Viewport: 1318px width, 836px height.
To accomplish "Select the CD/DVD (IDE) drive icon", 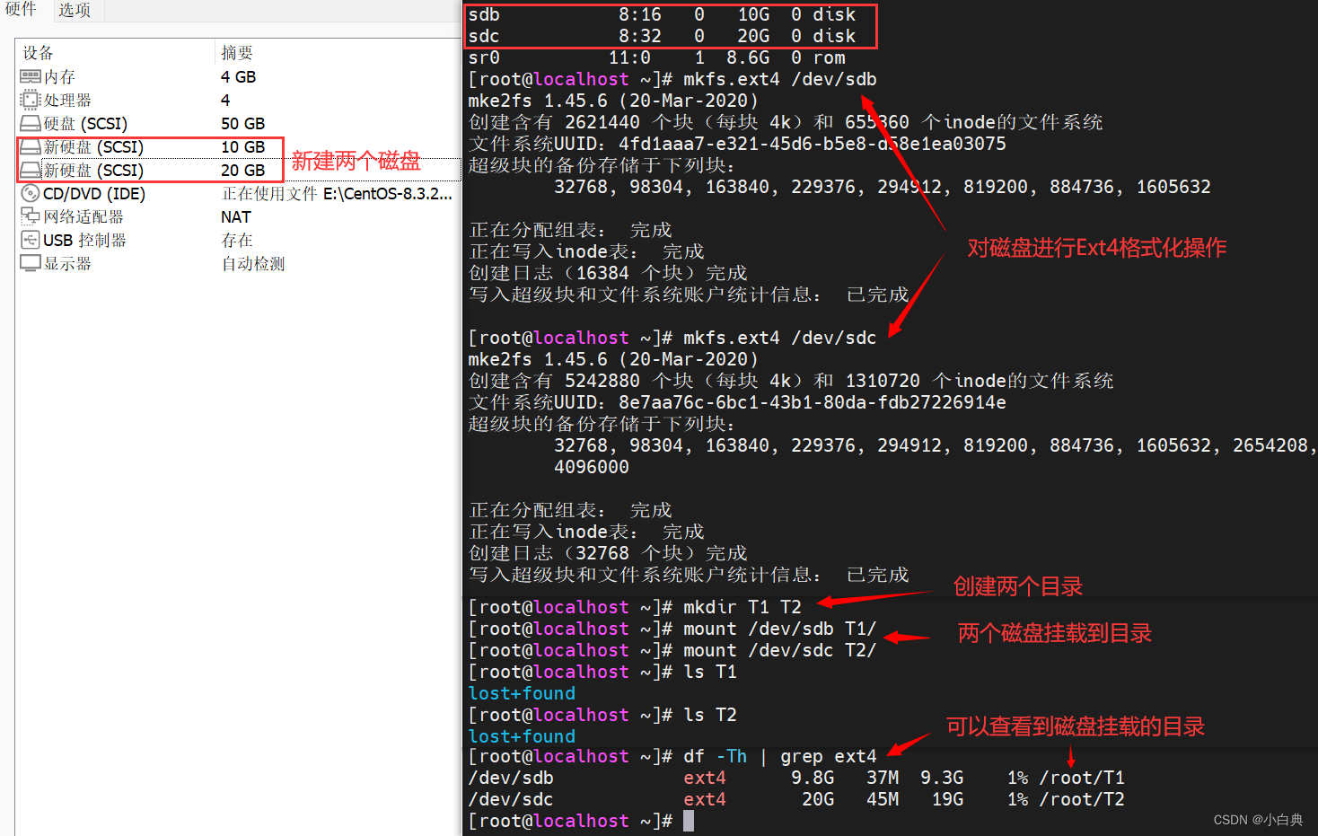I will [x=31, y=194].
